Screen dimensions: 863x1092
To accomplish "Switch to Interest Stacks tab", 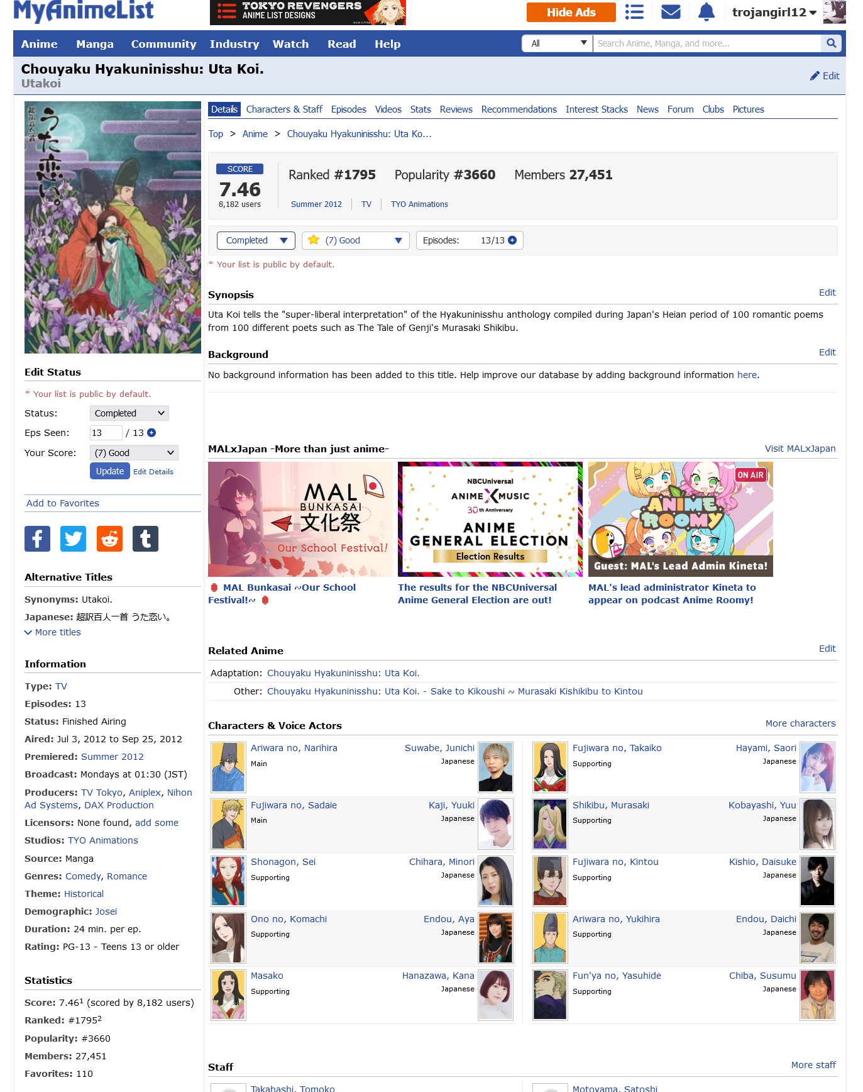I will point(596,109).
